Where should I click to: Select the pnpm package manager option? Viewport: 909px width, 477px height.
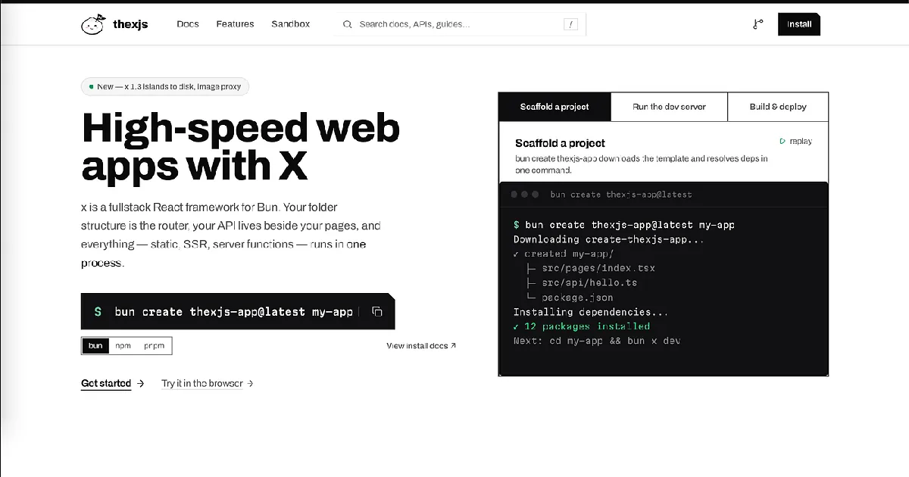point(154,346)
